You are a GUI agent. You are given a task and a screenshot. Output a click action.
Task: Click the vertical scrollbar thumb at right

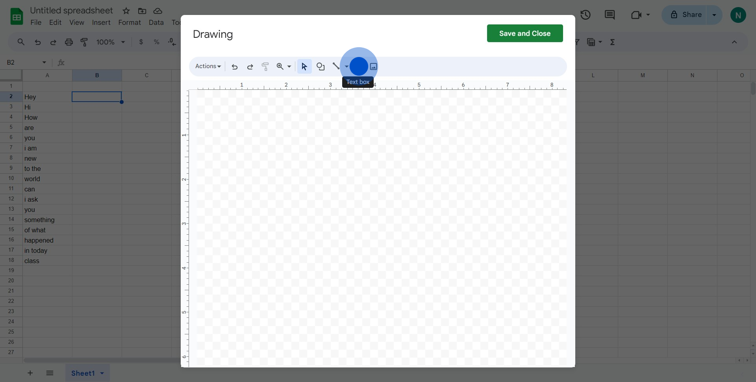pos(753,88)
